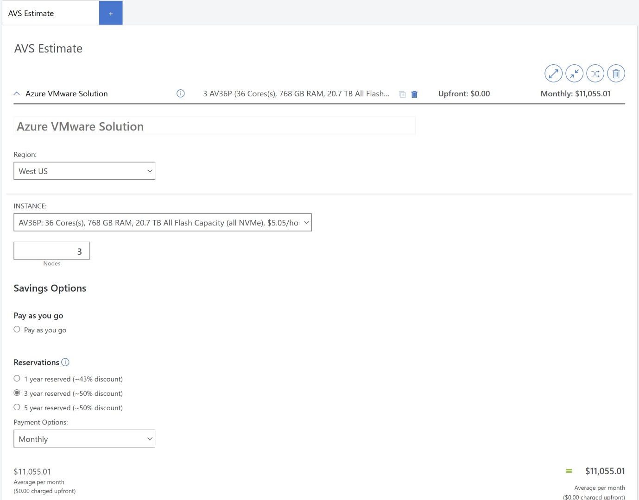Open the Payment Options Monthly dropdown
639x500 pixels.
[84, 439]
